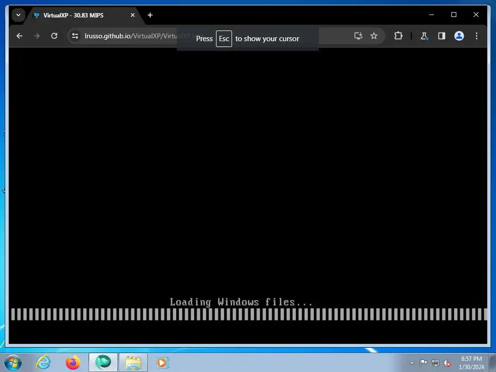Reload the VirtualXP page
The image size is (496, 372).
tap(54, 36)
